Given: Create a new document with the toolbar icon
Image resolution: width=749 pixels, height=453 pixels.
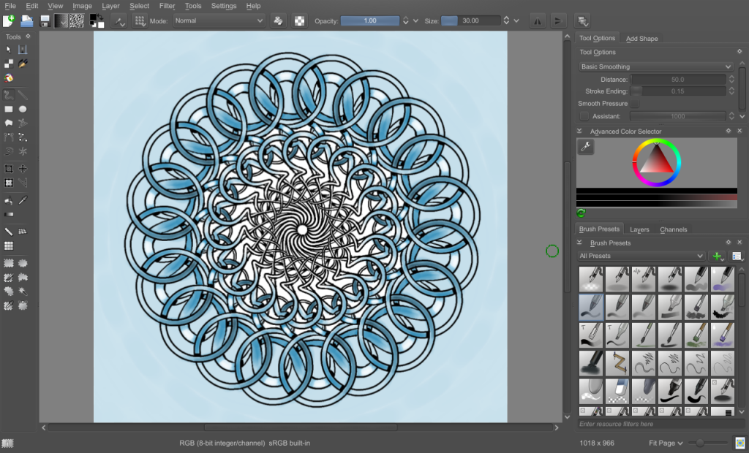Looking at the screenshot, I should coord(8,20).
